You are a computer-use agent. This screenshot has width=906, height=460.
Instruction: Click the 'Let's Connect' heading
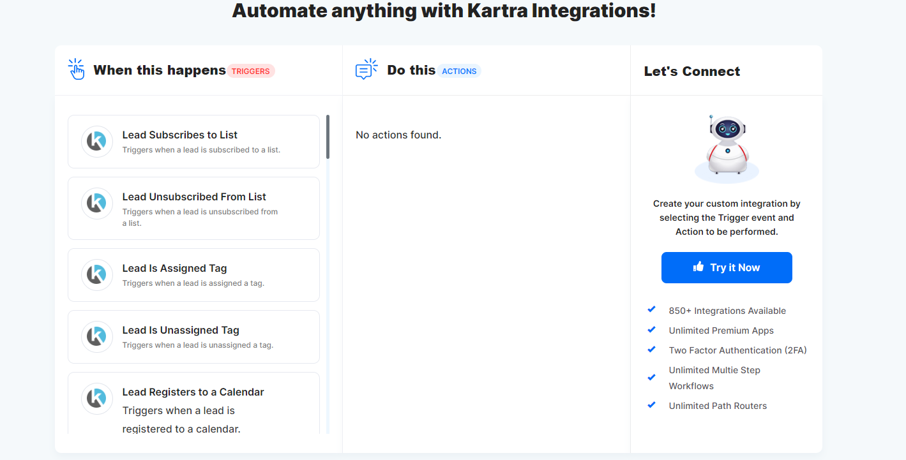point(692,71)
